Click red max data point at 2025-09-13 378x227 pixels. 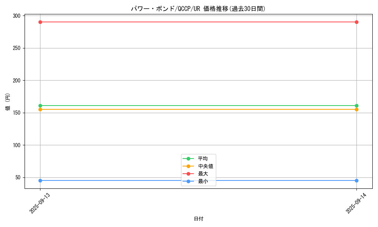(40, 22)
